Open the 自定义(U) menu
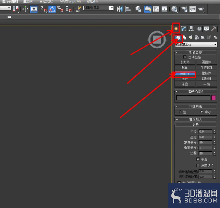Image resolution: width=220 pixels, height=208 pixels. pos(46,1)
